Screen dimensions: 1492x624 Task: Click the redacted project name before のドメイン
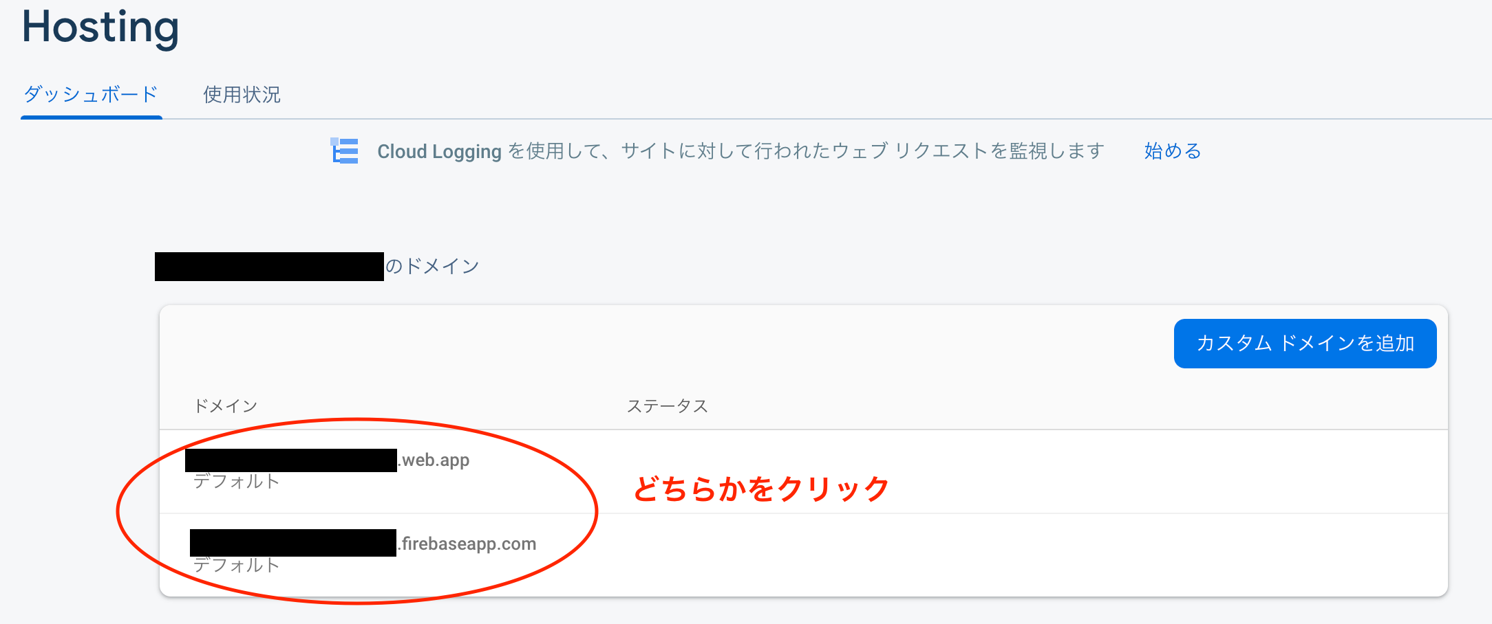click(x=269, y=265)
